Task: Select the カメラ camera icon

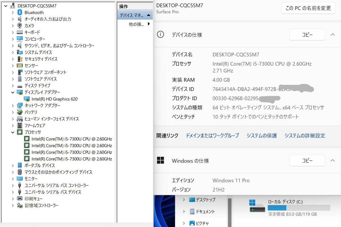Action: click(20, 26)
